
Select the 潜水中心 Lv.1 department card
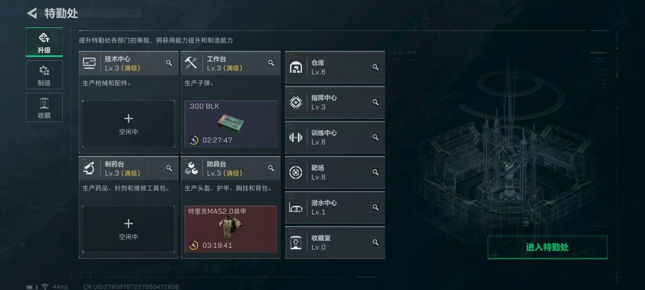pyautogui.click(x=335, y=208)
